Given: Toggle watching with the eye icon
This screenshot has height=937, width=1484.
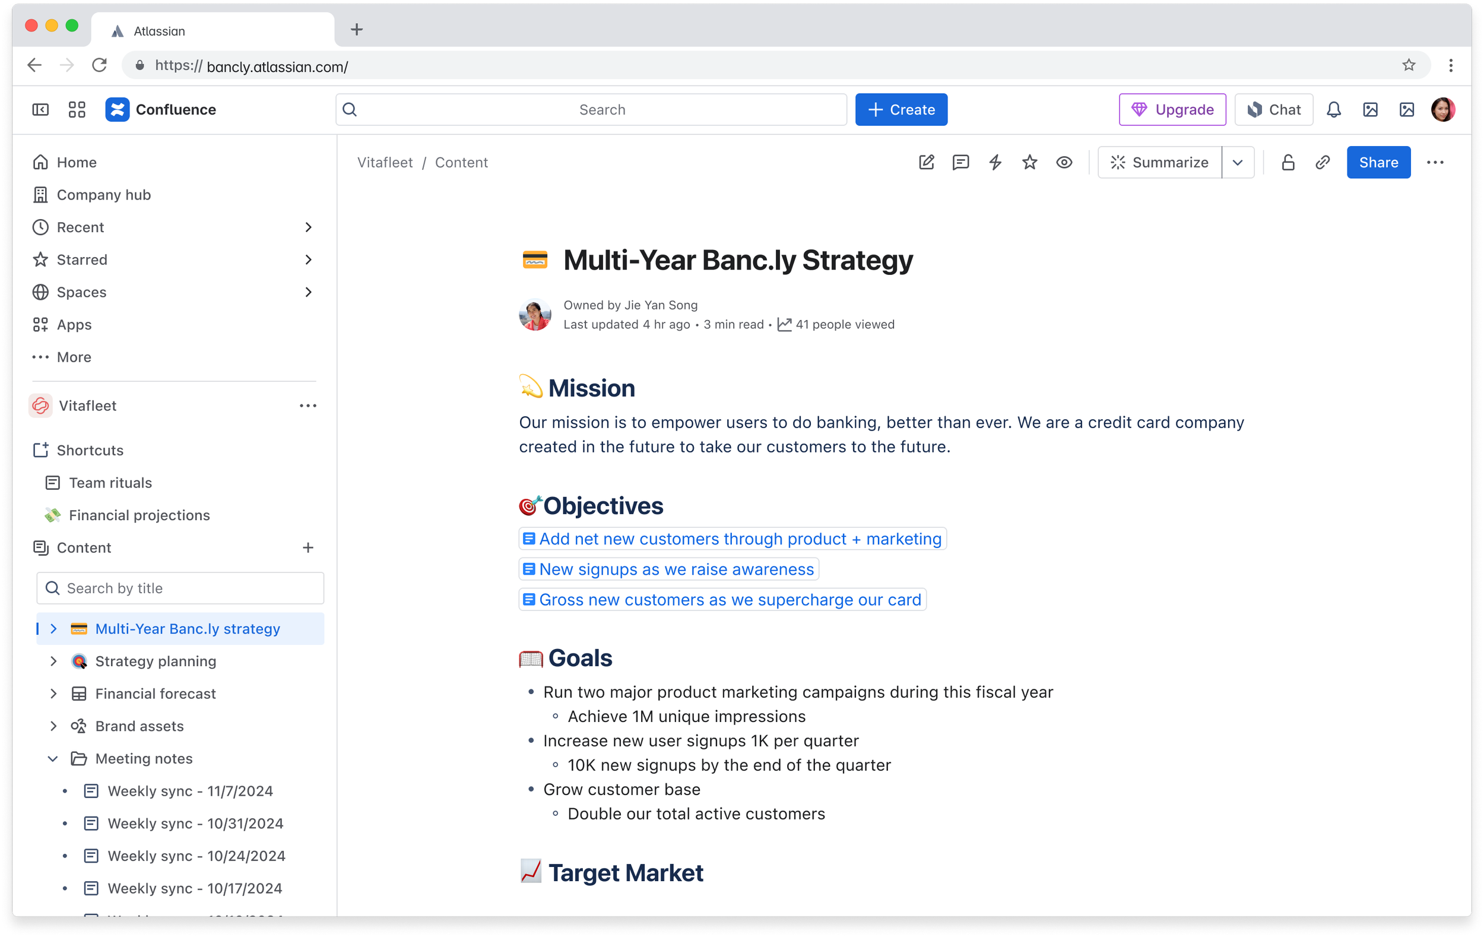Looking at the screenshot, I should [x=1064, y=162].
